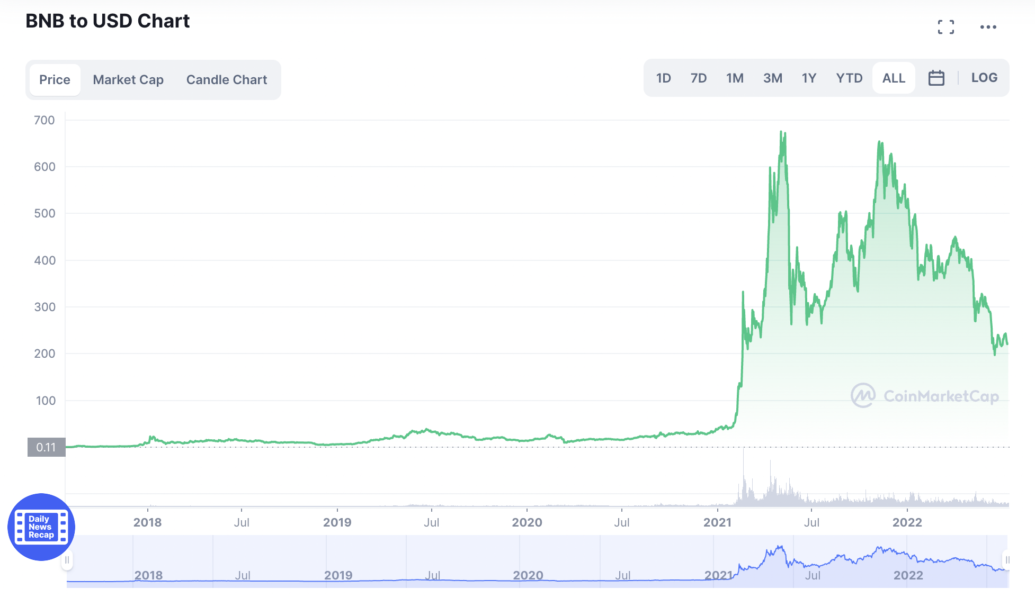Select the 7D time range
This screenshot has width=1035, height=598.
pyautogui.click(x=699, y=78)
